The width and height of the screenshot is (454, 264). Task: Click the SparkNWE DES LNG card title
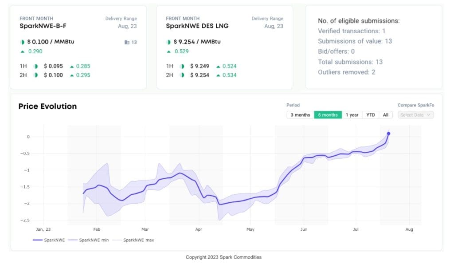(197, 26)
